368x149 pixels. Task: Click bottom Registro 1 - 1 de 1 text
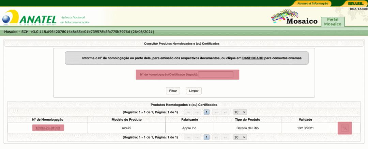coord(150,137)
